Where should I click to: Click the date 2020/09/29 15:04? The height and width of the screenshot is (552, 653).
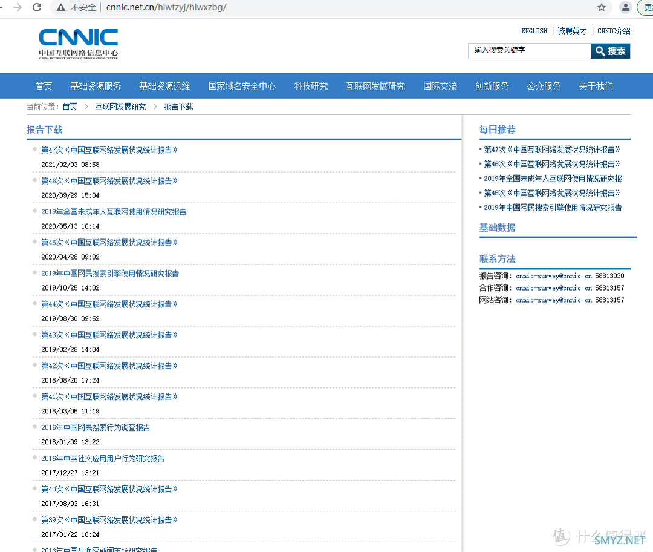pyautogui.click(x=70, y=195)
